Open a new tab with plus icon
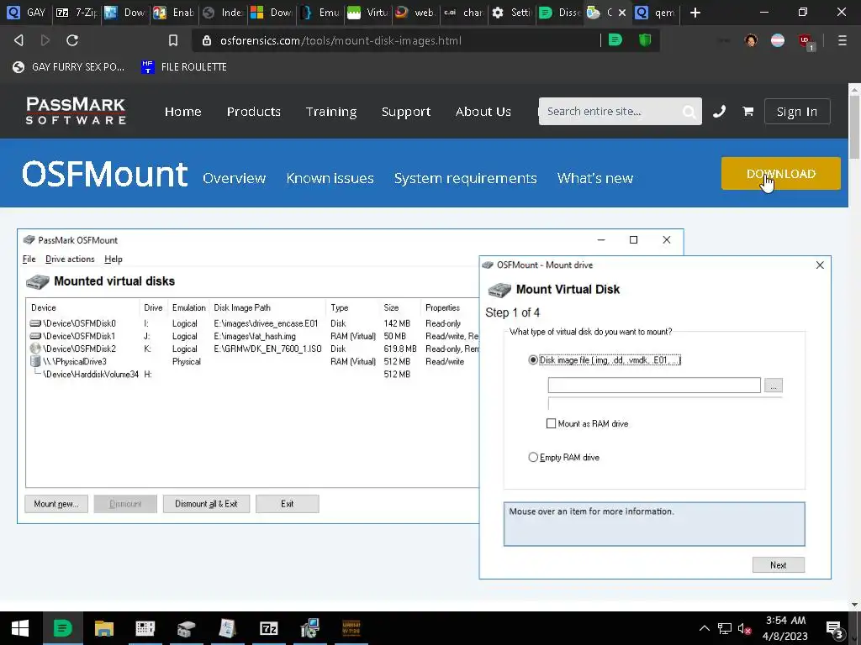Viewport: 861px width, 645px height. [695, 12]
